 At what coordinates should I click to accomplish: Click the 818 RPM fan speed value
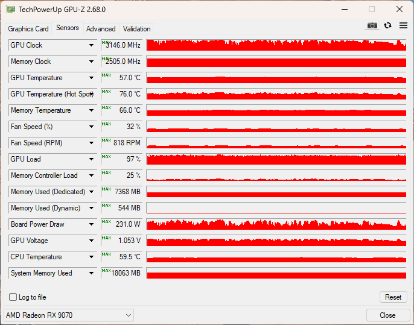pos(122,143)
